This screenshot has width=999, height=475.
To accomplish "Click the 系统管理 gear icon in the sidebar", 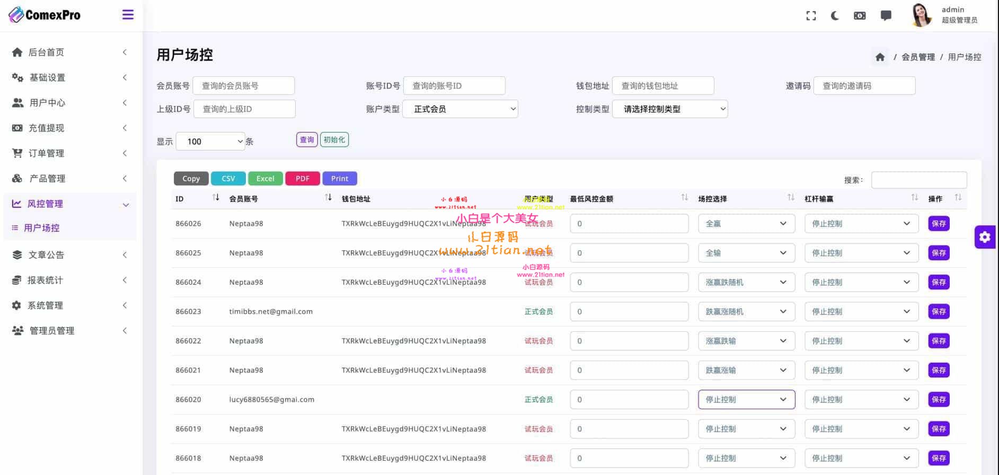I will pos(17,305).
